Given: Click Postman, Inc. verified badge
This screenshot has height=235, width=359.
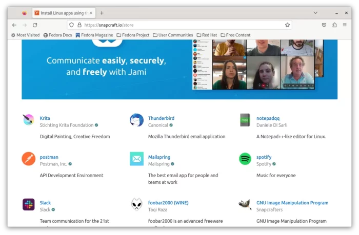Looking at the screenshot, I should [x=70, y=164].
